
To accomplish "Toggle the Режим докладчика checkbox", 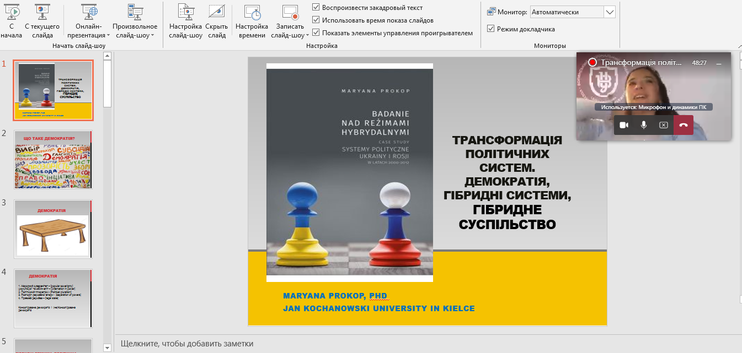I will (490, 29).
